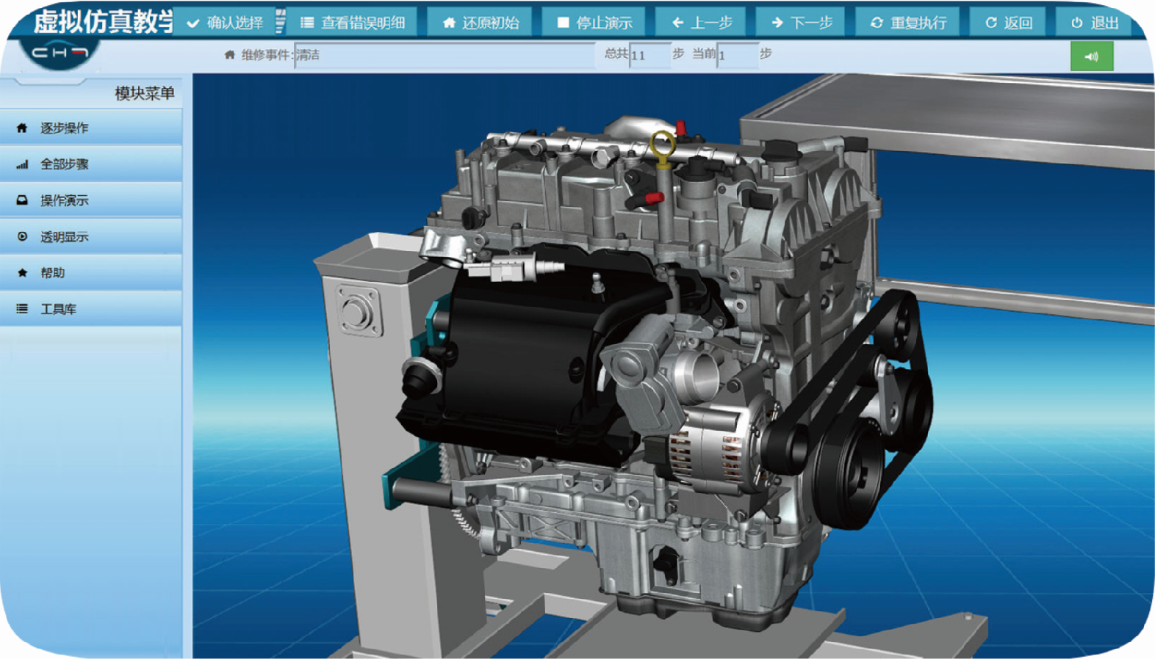Image resolution: width=1155 pixels, height=659 pixels.
Task: Open the 工具库 tool library
Action: click(91, 309)
